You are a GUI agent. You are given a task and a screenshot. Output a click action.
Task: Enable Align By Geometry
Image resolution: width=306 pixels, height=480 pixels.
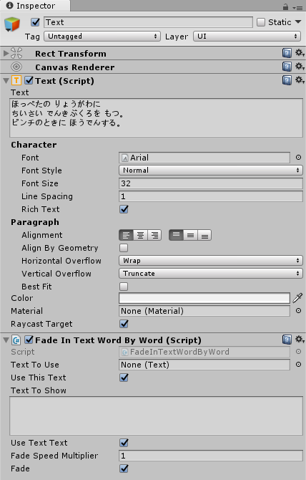point(124,248)
